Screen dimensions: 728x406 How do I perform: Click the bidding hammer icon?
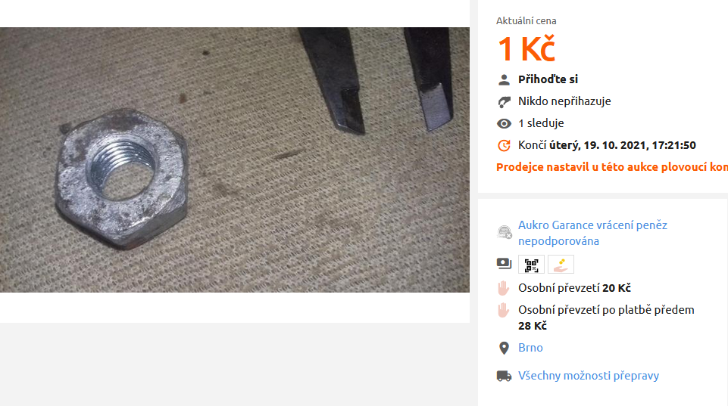coord(504,101)
